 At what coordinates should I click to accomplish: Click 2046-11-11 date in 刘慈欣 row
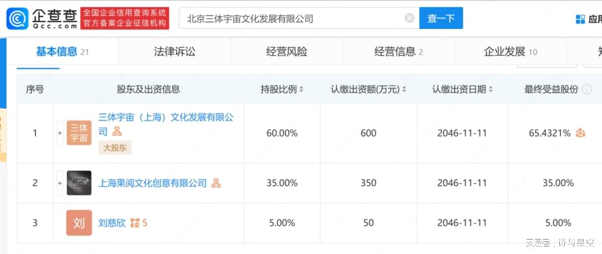pos(462,223)
